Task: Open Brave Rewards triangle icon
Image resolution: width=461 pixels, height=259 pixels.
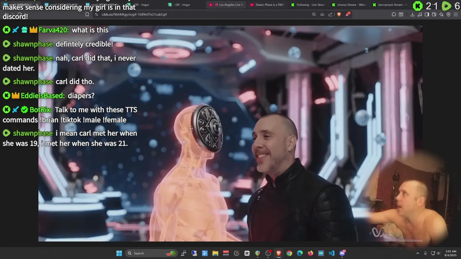Action: pos(348,14)
